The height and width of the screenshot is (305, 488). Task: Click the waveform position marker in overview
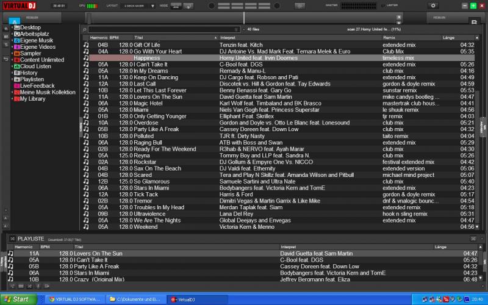point(243,18)
